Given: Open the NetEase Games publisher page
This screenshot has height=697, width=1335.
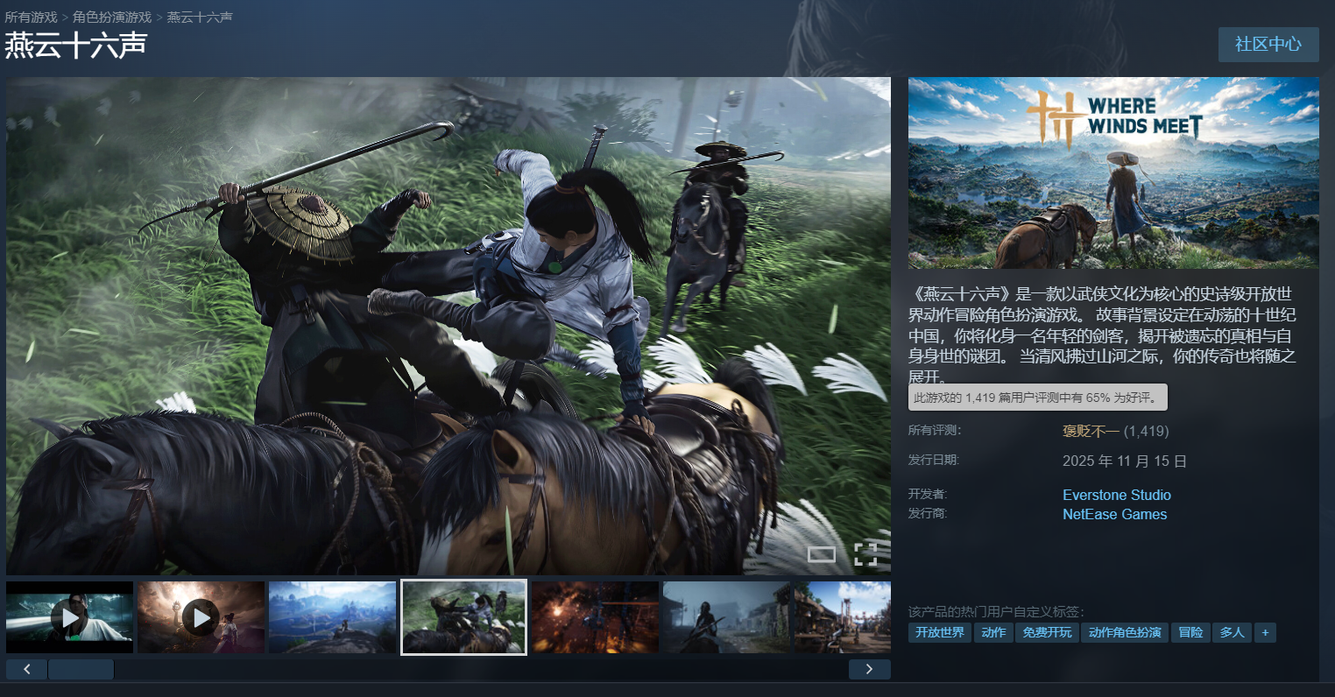Looking at the screenshot, I should click(1115, 515).
